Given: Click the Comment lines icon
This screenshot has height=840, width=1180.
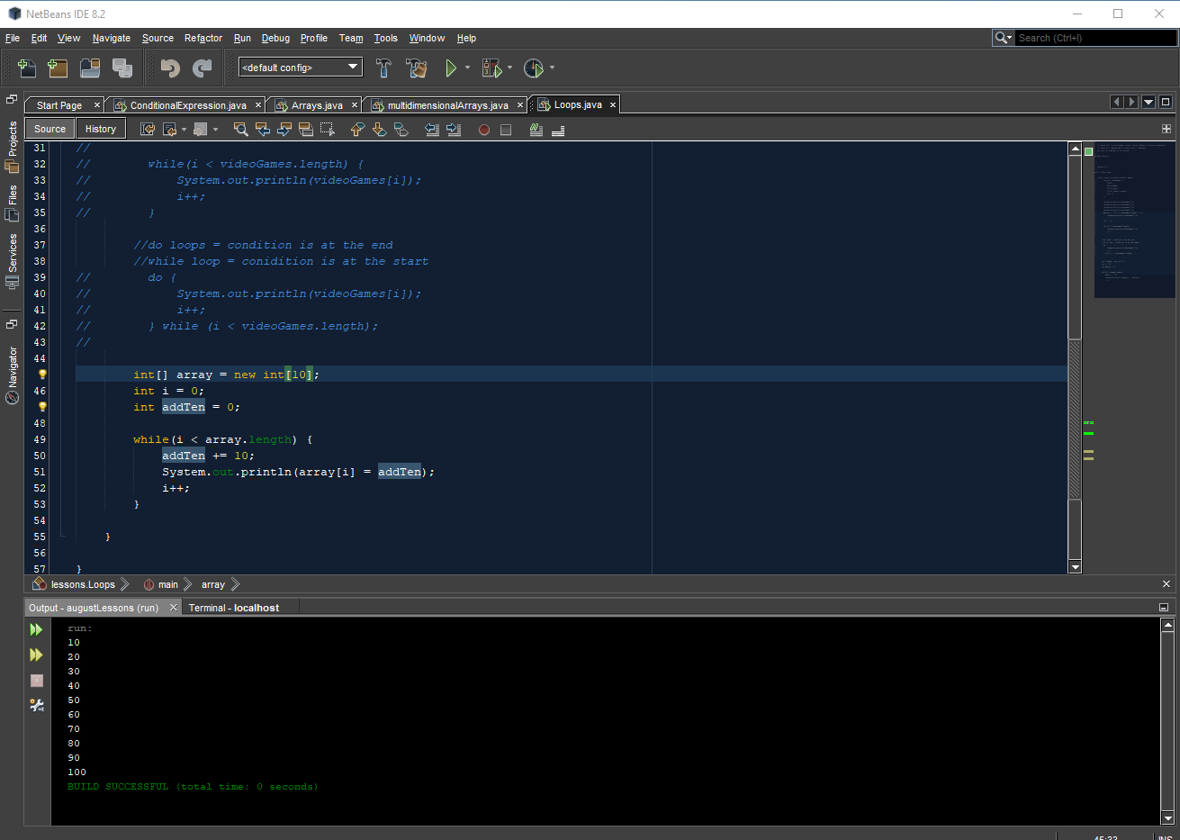Looking at the screenshot, I should [536, 130].
